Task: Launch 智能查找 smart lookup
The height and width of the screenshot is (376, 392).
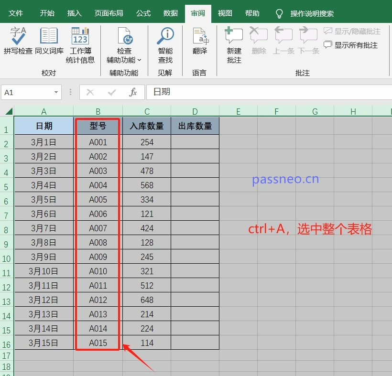Action: 165,45
